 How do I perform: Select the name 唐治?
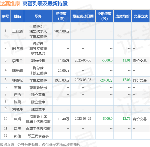point(17,95)
